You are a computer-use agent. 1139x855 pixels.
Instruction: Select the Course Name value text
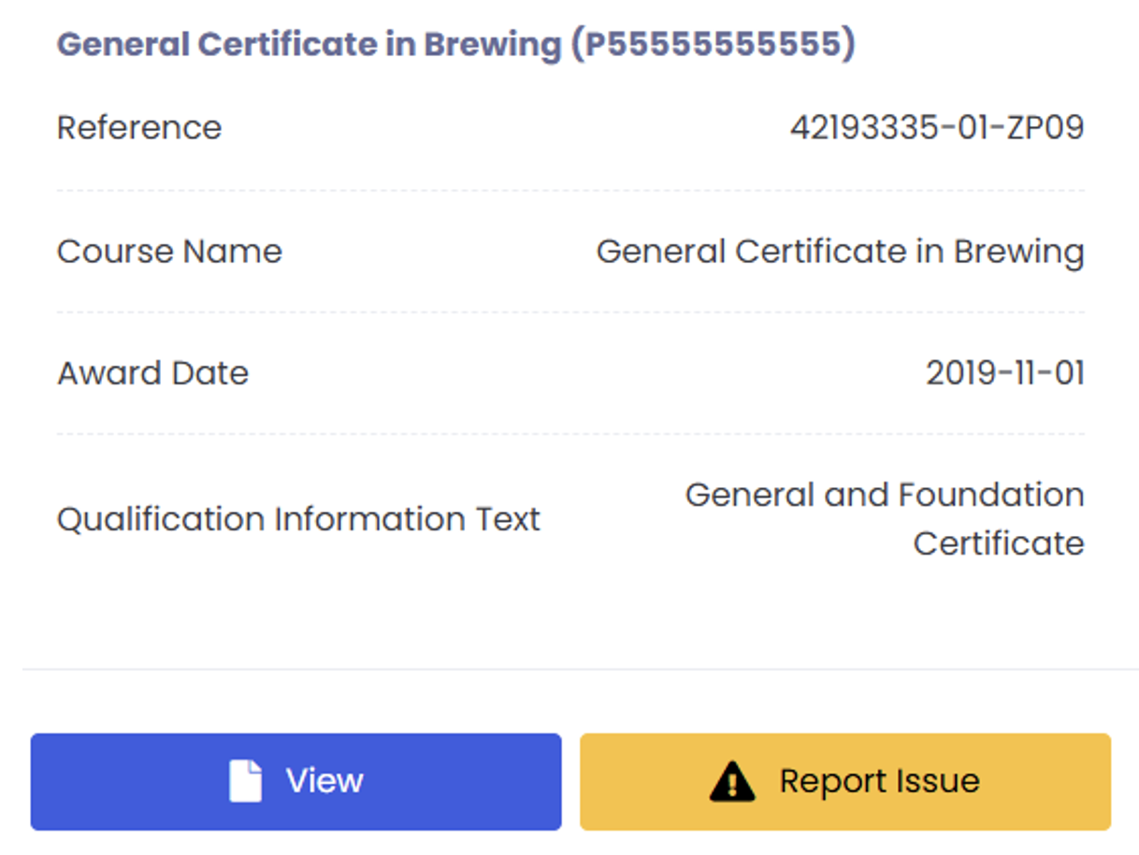pos(840,252)
